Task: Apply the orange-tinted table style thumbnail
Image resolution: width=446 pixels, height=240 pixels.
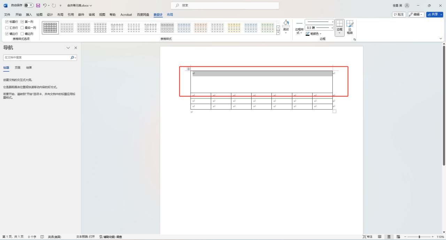Action: pyautogui.click(x=201, y=27)
